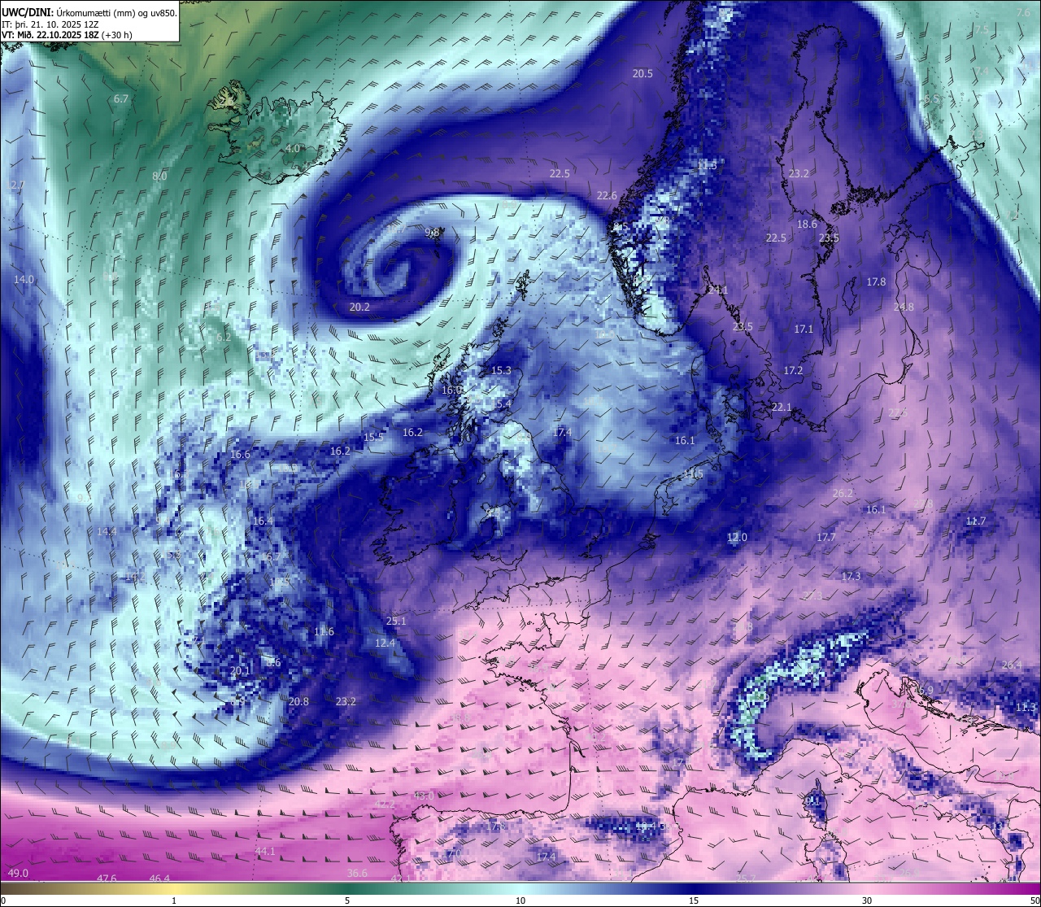
Task: Click the 24.1 map value
Action: tap(717, 290)
